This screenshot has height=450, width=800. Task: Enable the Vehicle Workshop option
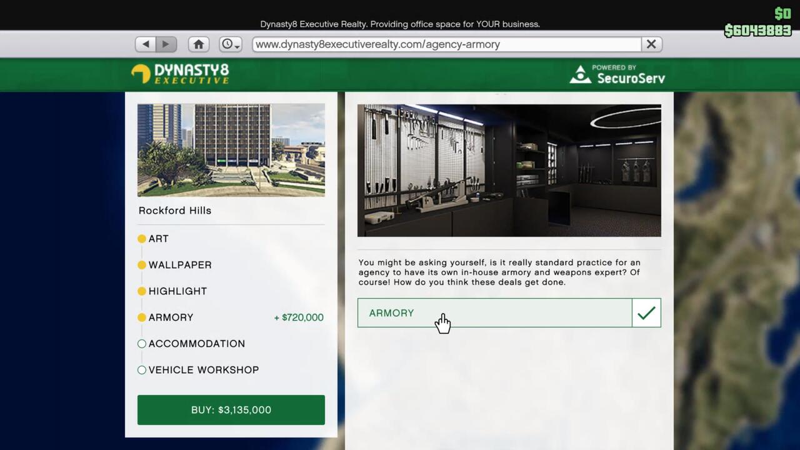click(x=142, y=370)
